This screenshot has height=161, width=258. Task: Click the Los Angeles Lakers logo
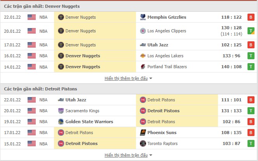[x=143, y=56]
